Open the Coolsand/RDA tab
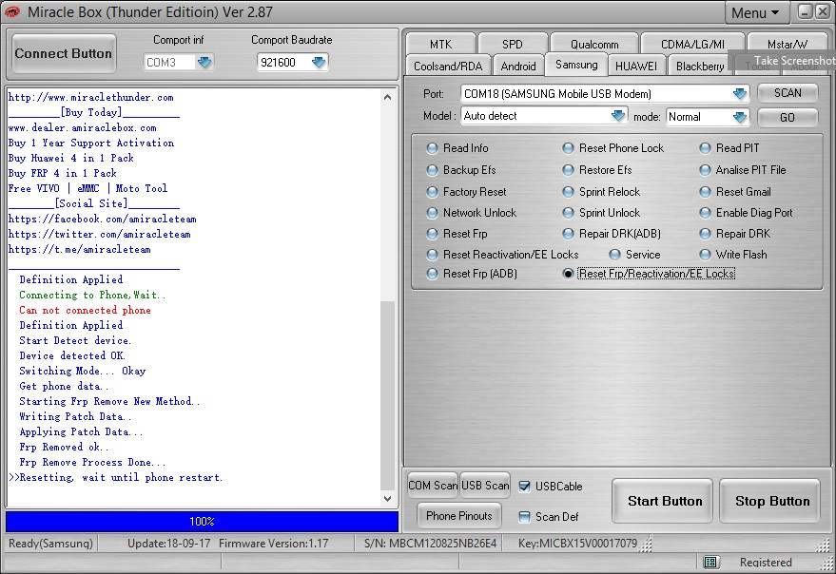Viewport: 836px width, 574px height. (448, 67)
